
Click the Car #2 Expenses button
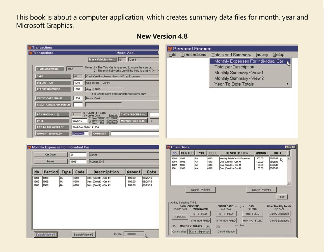point(279,214)
